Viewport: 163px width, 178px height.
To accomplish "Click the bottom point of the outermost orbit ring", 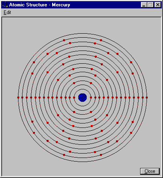I will click(83, 162).
